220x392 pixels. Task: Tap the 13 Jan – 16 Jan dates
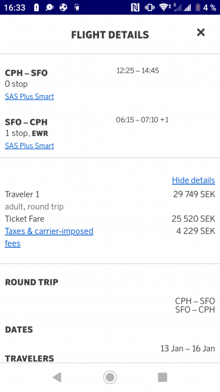pos(188,348)
